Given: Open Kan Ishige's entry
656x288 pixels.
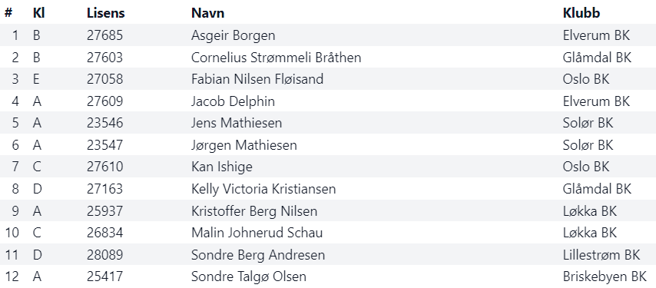Looking at the screenshot, I should [x=222, y=167].
